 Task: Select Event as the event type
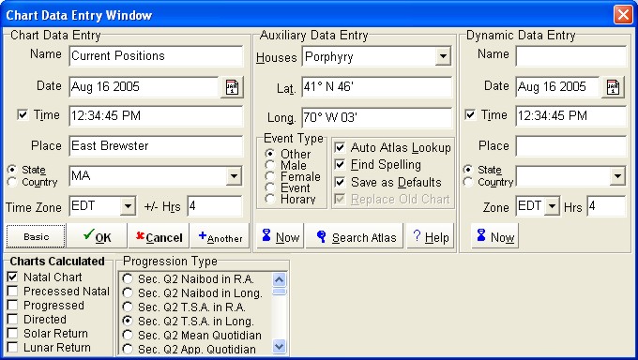pos(270,187)
